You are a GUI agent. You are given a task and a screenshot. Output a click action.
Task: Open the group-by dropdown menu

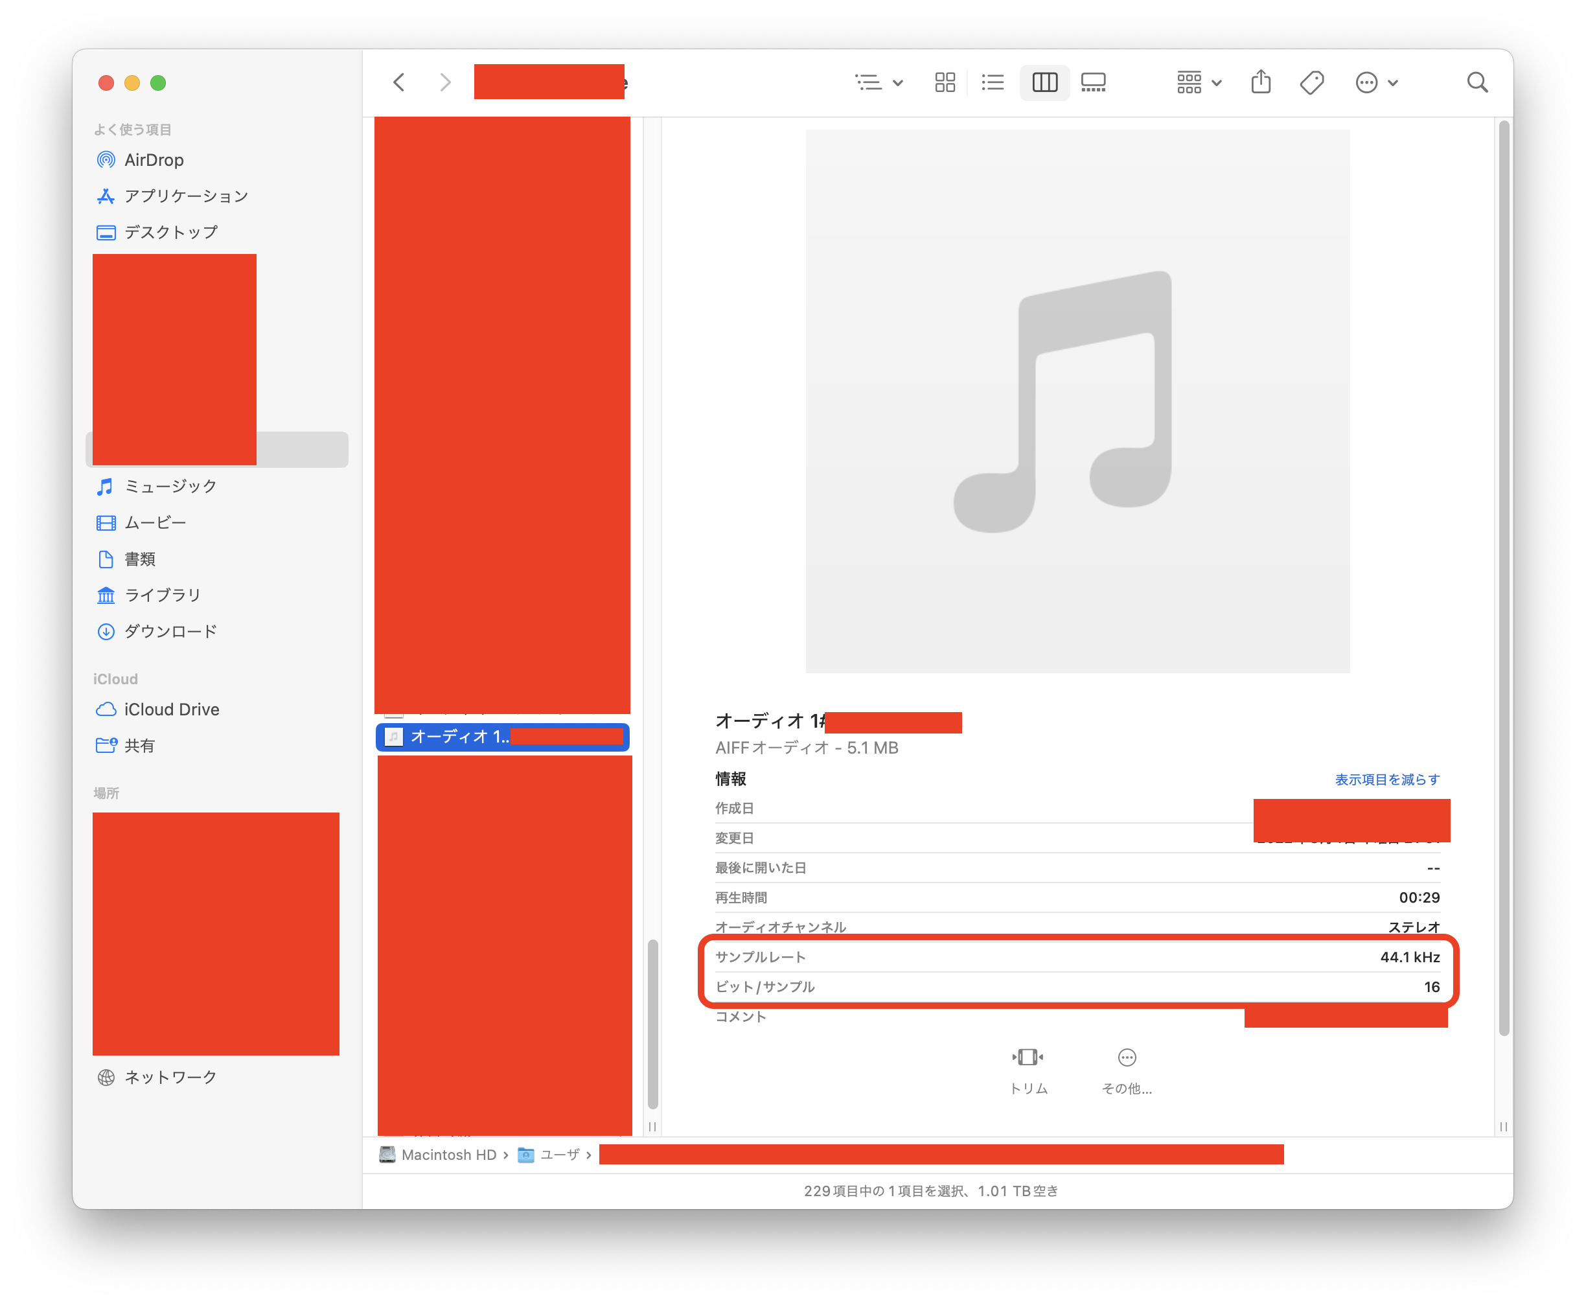[1199, 82]
